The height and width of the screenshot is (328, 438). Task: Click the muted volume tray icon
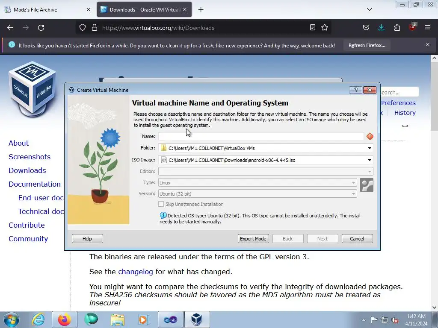tap(395, 320)
